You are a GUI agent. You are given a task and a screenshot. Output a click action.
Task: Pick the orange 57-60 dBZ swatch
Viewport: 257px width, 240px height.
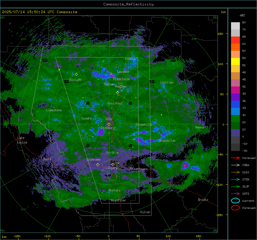click(235, 47)
